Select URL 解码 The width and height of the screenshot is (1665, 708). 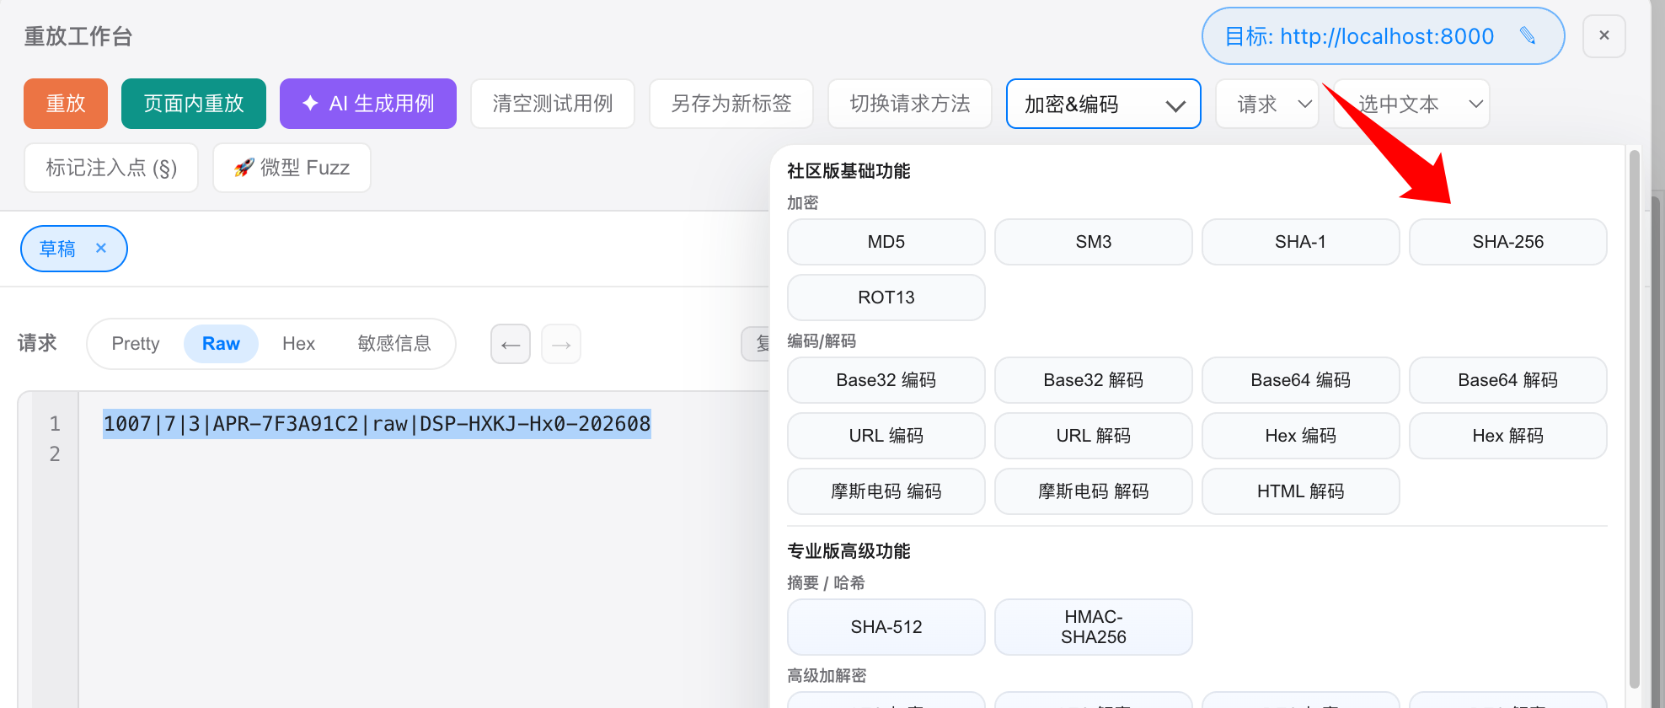pos(1094,436)
